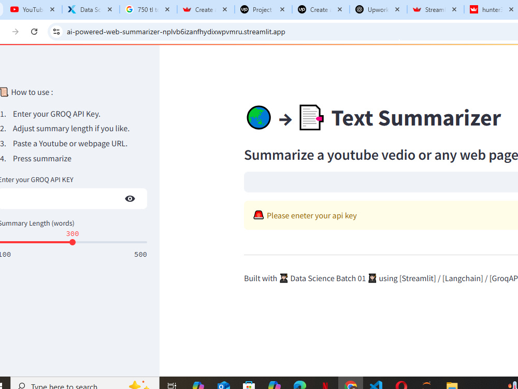Screen dimensions: 518x389
Task: Open Task View from the taskbar
Action: [x=172, y=386]
